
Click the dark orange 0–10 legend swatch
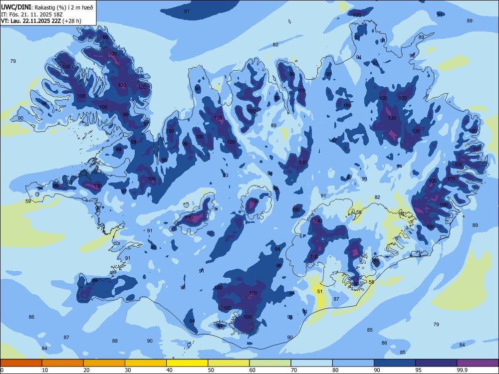(x=21, y=363)
